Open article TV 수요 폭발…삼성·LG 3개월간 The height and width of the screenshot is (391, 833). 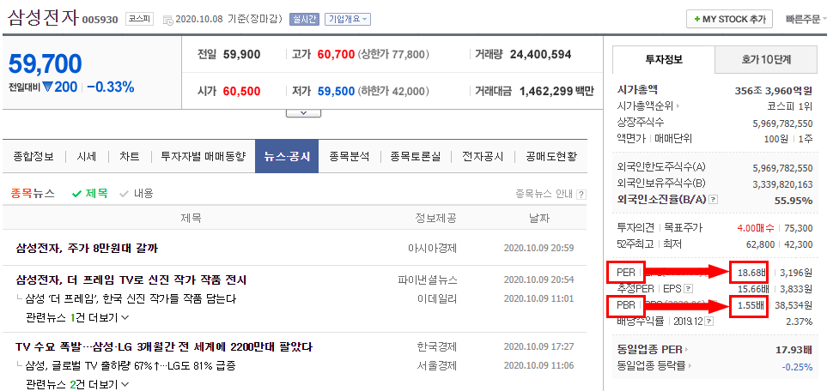tap(164, 347)
